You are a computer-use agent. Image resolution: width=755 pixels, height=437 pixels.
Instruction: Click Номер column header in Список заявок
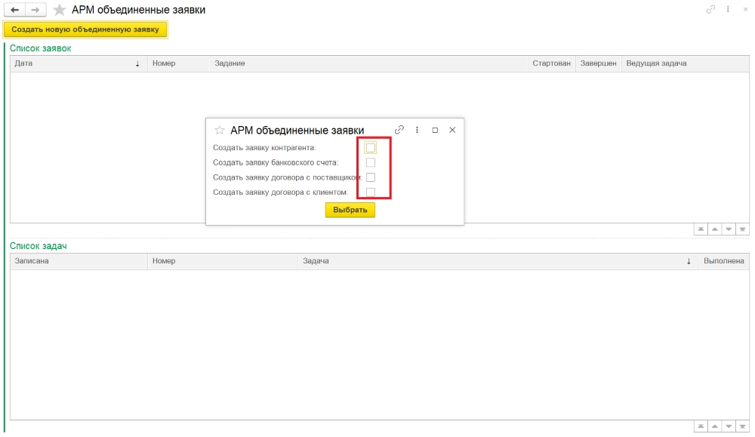coord(179,63)
